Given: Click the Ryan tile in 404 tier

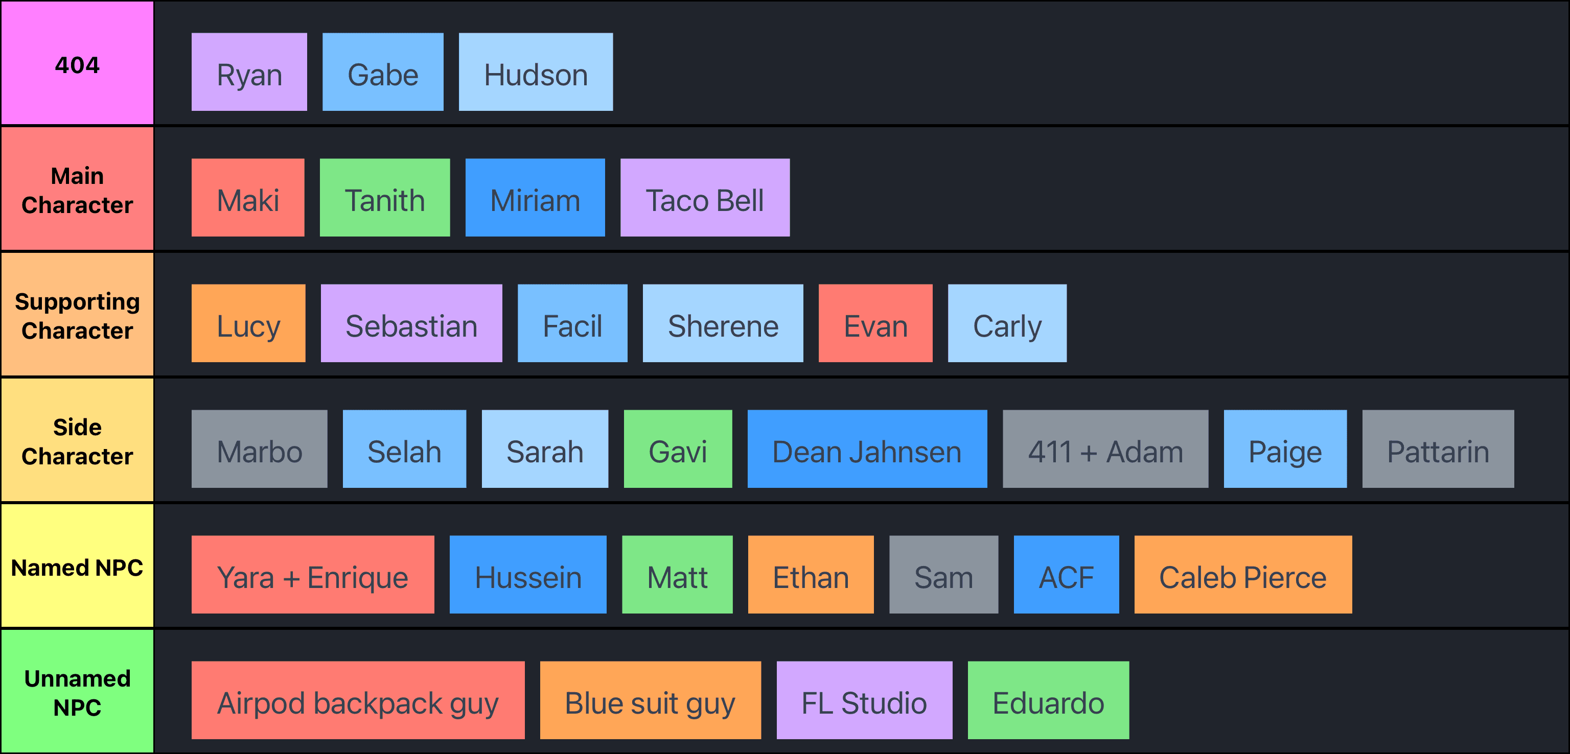Looking at the screenshot, I should click(x=249, y=72).
